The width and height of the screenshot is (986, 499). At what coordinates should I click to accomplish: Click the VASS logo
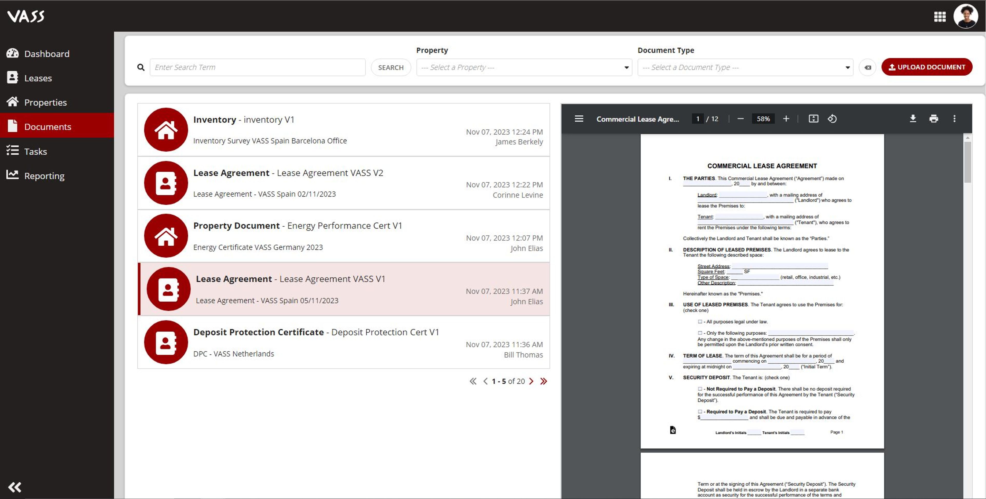[x=26, y=16]
